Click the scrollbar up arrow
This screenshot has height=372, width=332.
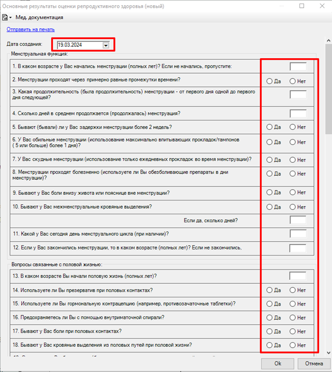click(x=328, y=41)
